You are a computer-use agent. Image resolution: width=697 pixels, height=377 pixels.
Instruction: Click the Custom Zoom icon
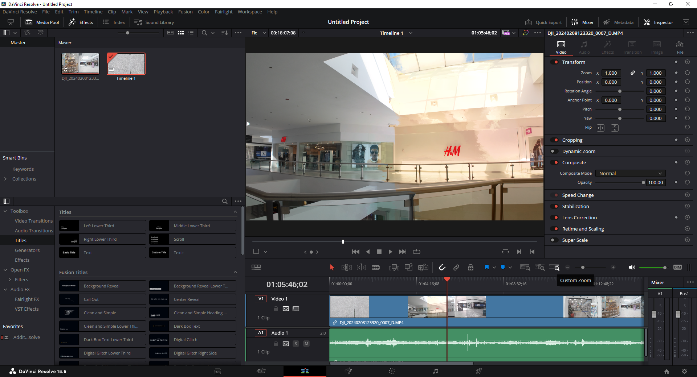tap(554, 268)
